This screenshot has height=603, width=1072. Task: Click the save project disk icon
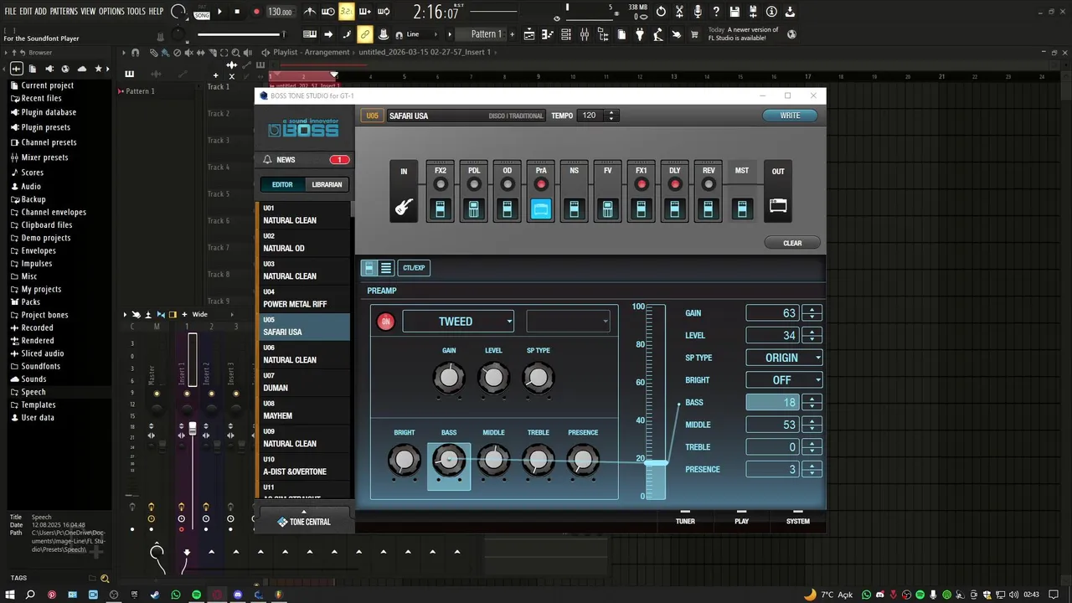tap(734, 12)
